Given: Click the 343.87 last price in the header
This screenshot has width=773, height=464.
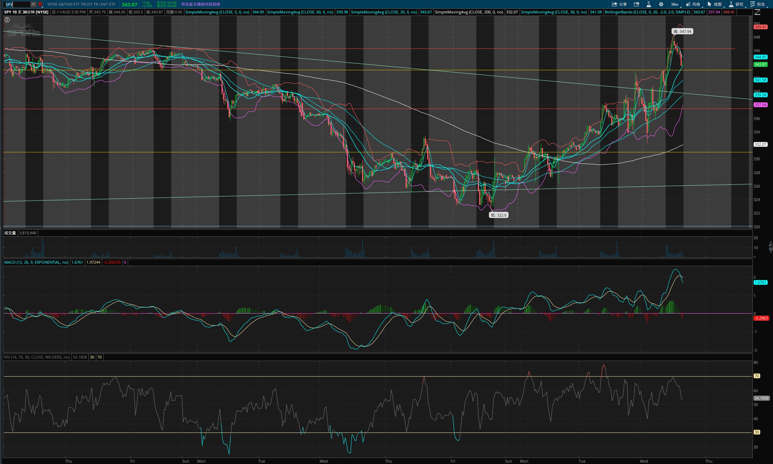Looking at the screenshot, I should click(x=130, y=5).
